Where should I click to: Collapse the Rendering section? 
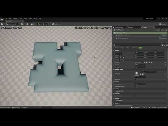113,82
